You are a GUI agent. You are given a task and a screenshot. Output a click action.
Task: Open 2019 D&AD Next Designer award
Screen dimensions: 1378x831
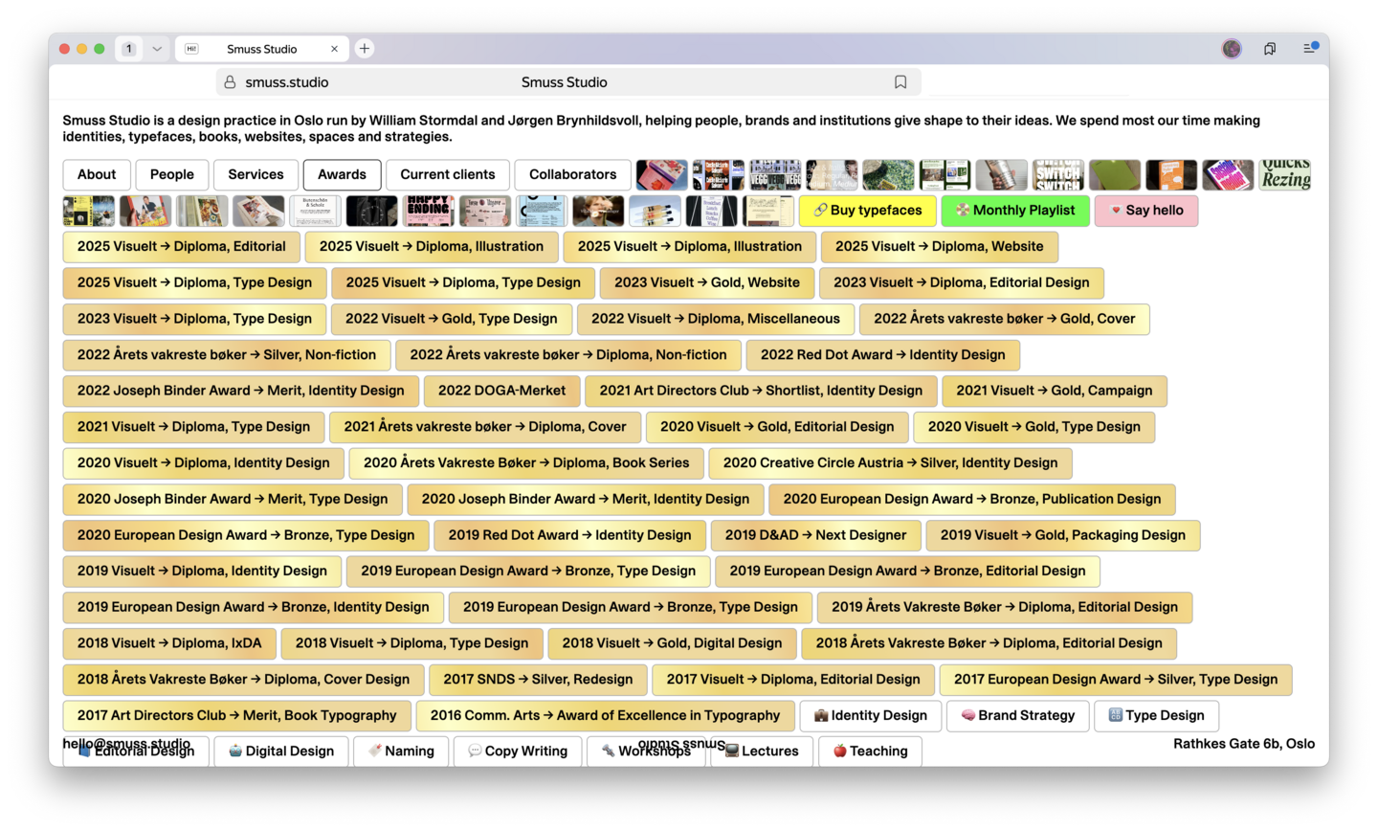(815, 535)
